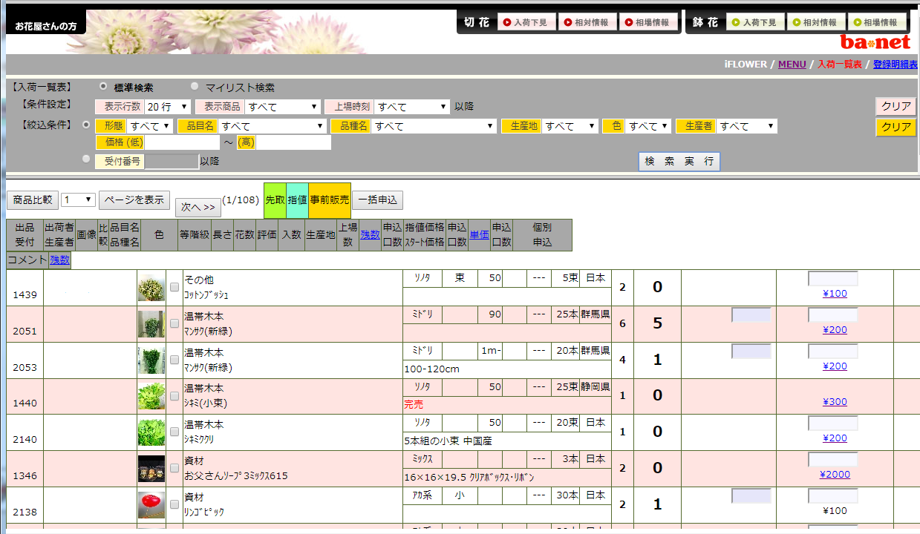
Task: Open potted flower 相場情報 button
Action: (x=876, y=22)
